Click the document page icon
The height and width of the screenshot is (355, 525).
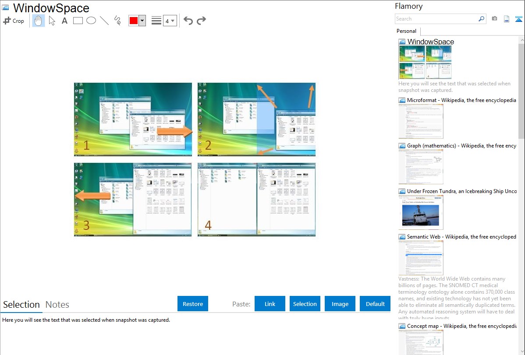[507, 19]
